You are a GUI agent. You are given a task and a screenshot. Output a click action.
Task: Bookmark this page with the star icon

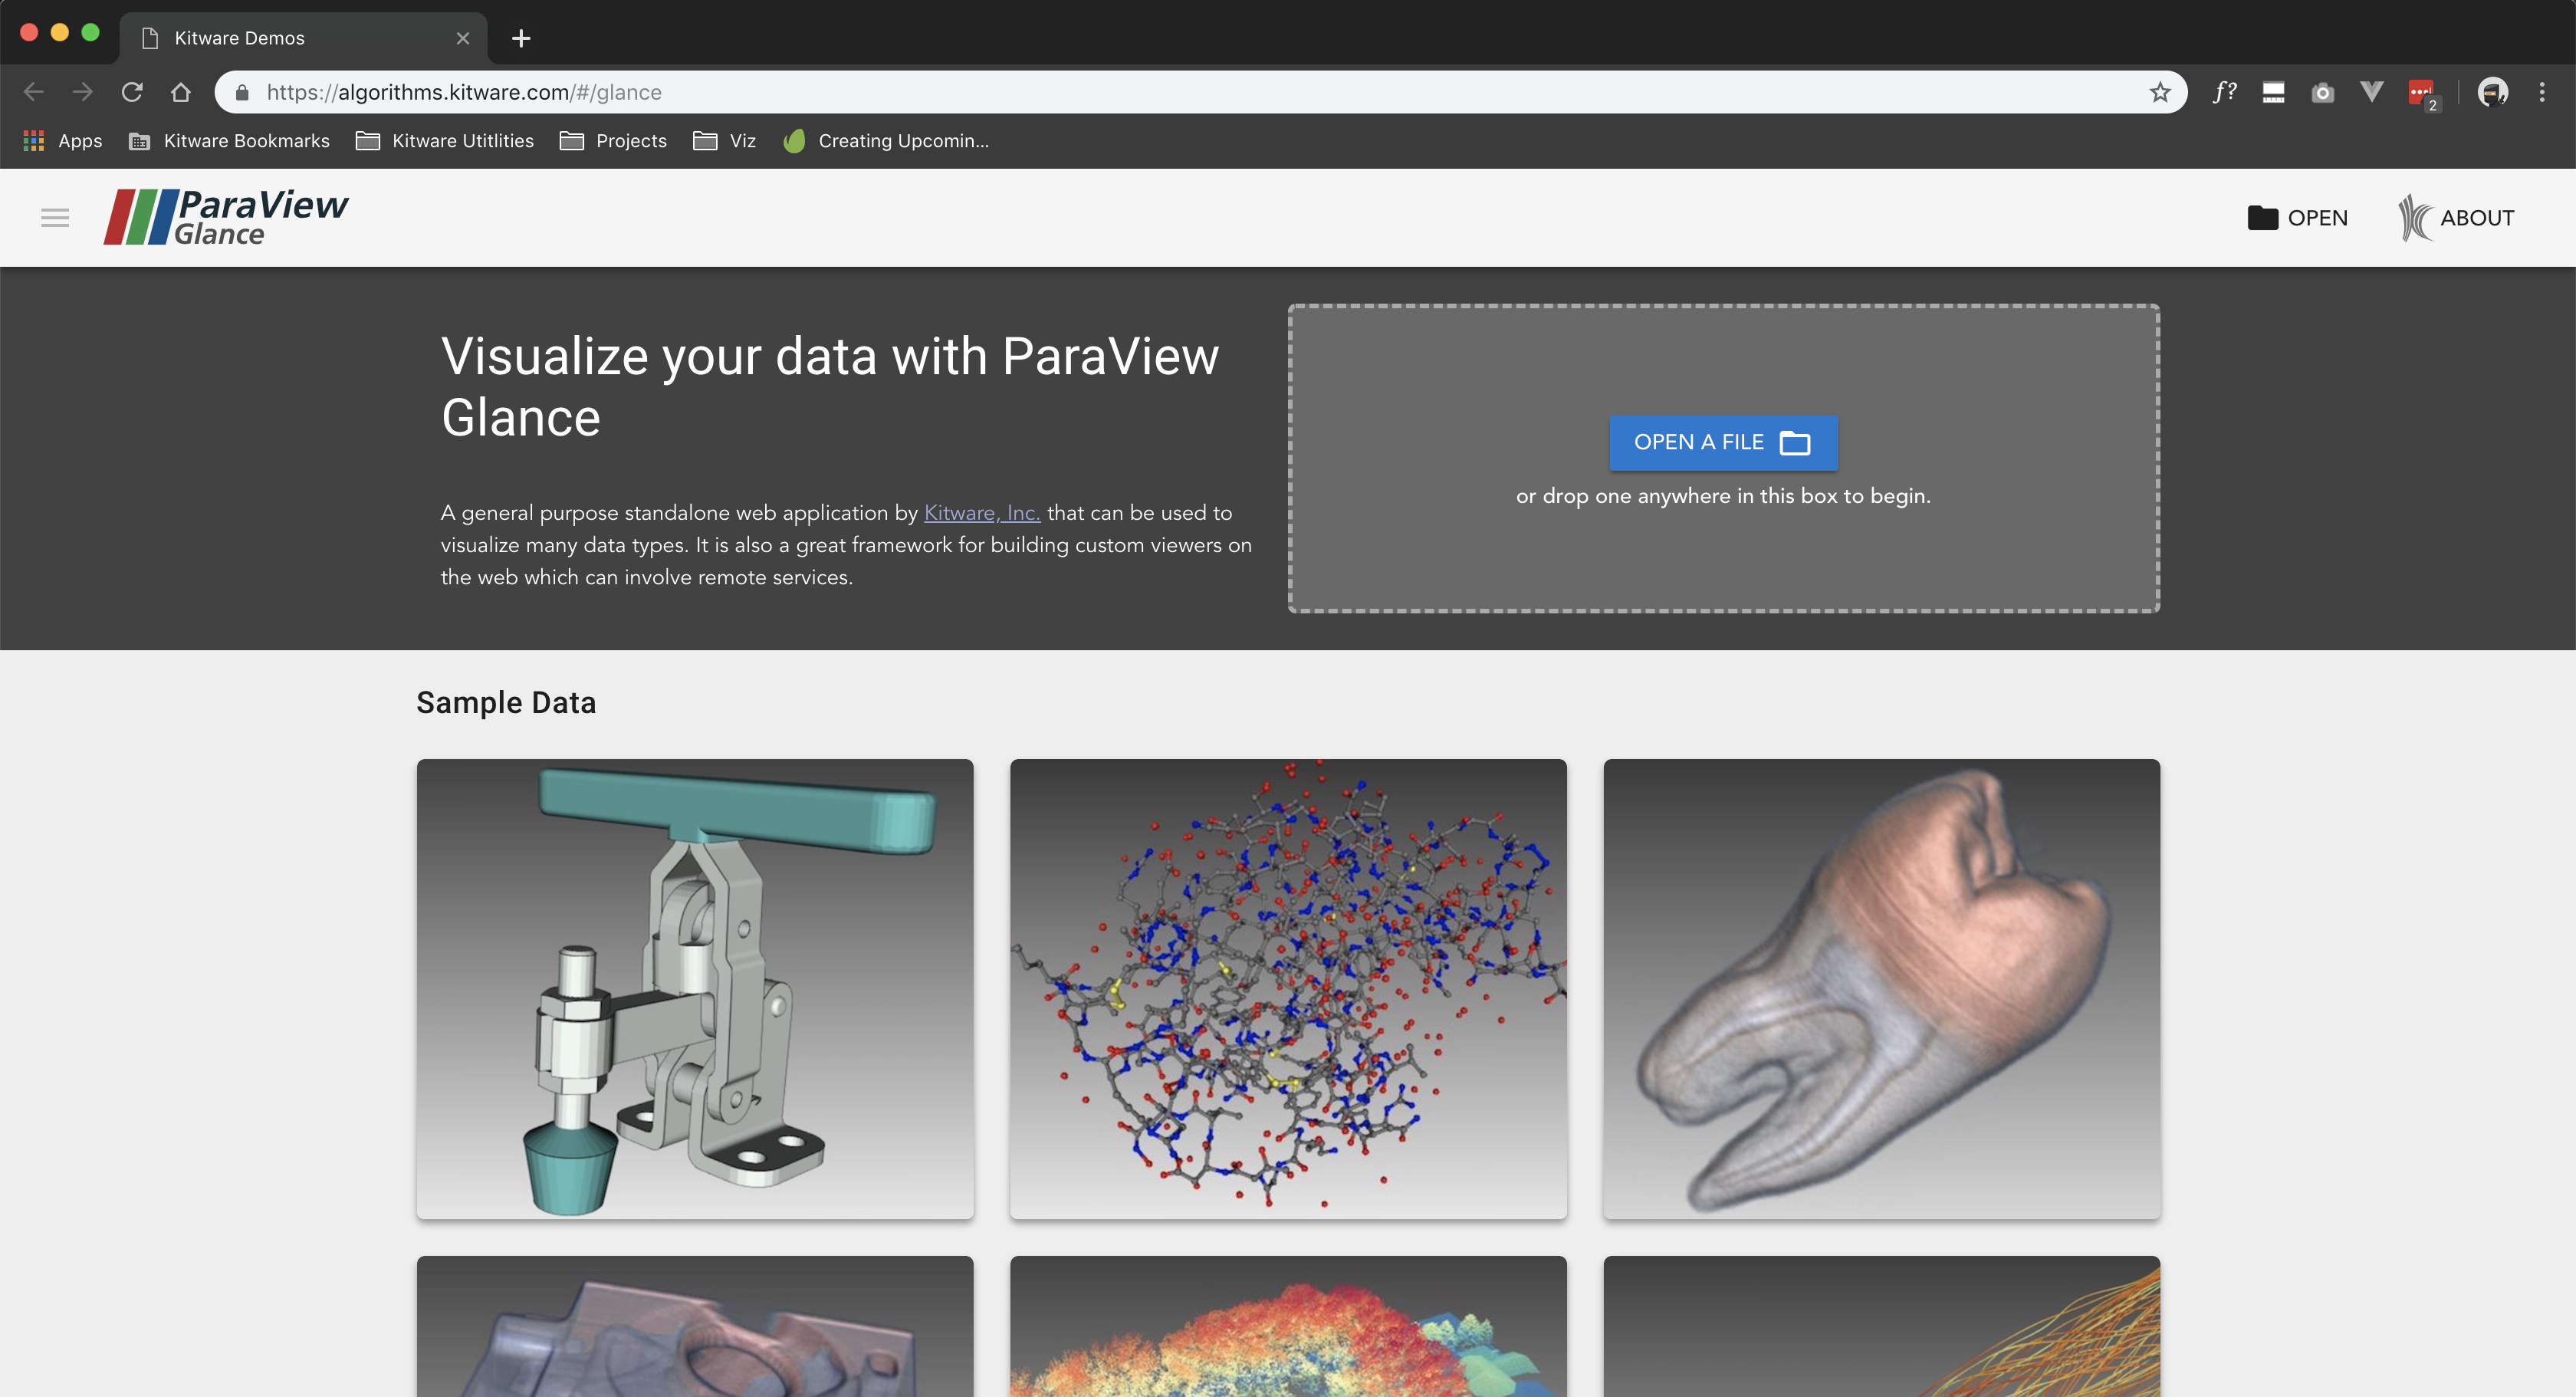[2160, 92]
